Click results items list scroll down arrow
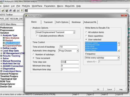 click(x=119, y=50)
